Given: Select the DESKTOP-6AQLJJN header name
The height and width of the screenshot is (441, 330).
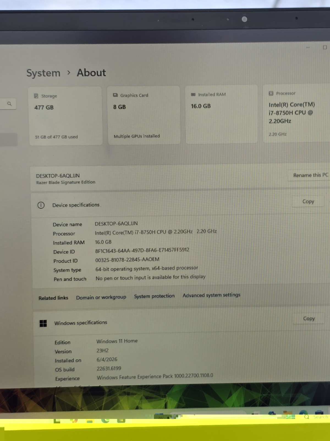Looking at the screenshot, I should (58, 176).
